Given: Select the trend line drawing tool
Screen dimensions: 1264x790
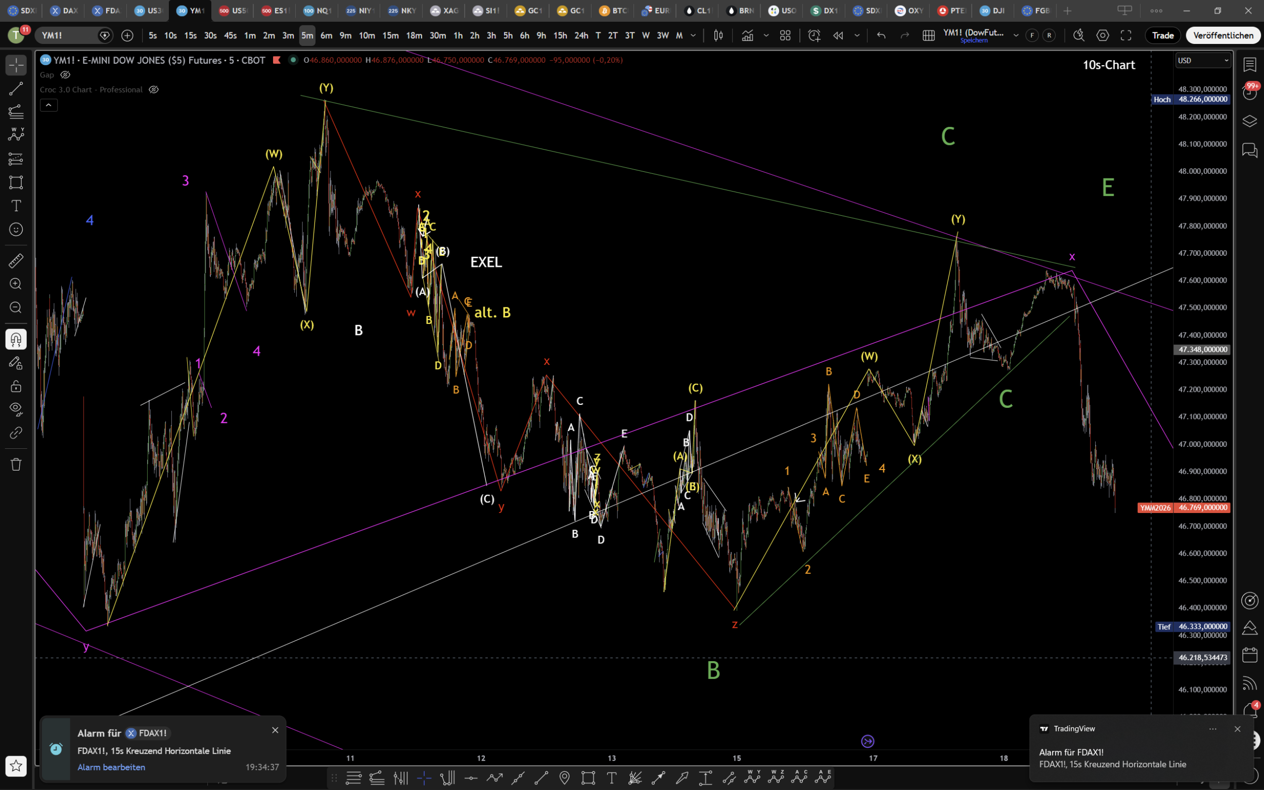Looking at the screenshot, I should pos(16,88).
